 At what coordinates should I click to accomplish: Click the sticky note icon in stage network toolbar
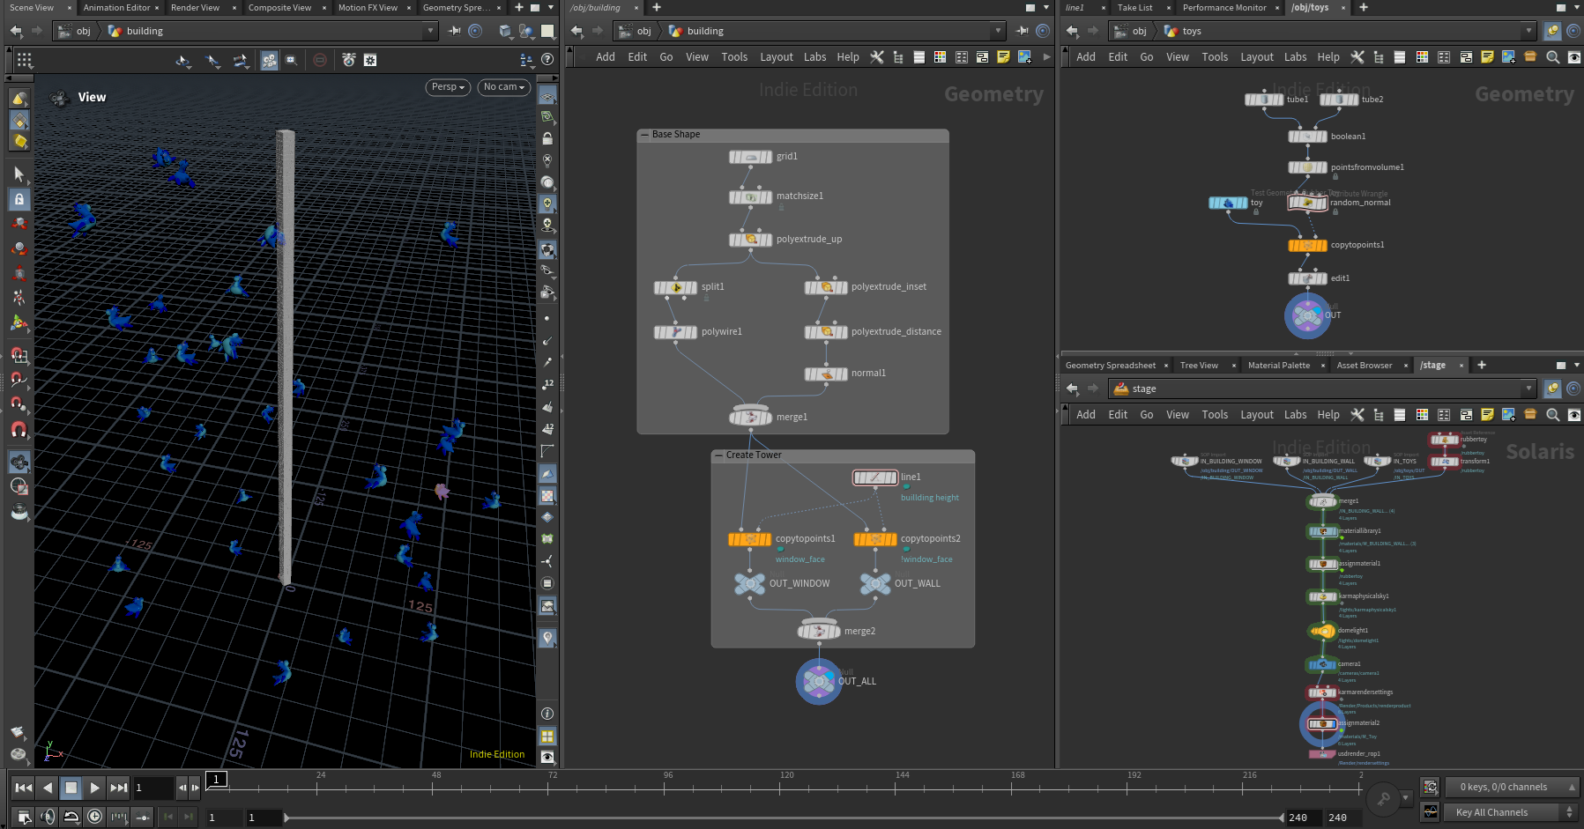pos(1487,415)
